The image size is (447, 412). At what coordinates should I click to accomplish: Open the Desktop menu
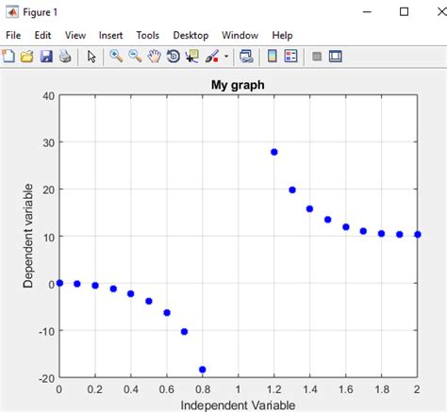pyautogui.click(x=190, y=35)
